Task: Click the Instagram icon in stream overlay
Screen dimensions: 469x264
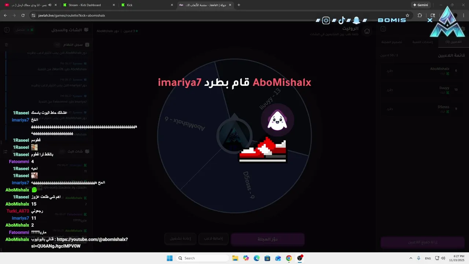Action: (326, 21)
